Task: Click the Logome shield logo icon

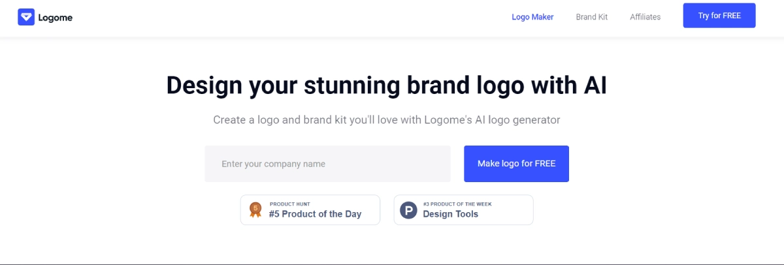Action: pyautogui.click(x=26, y=18)
